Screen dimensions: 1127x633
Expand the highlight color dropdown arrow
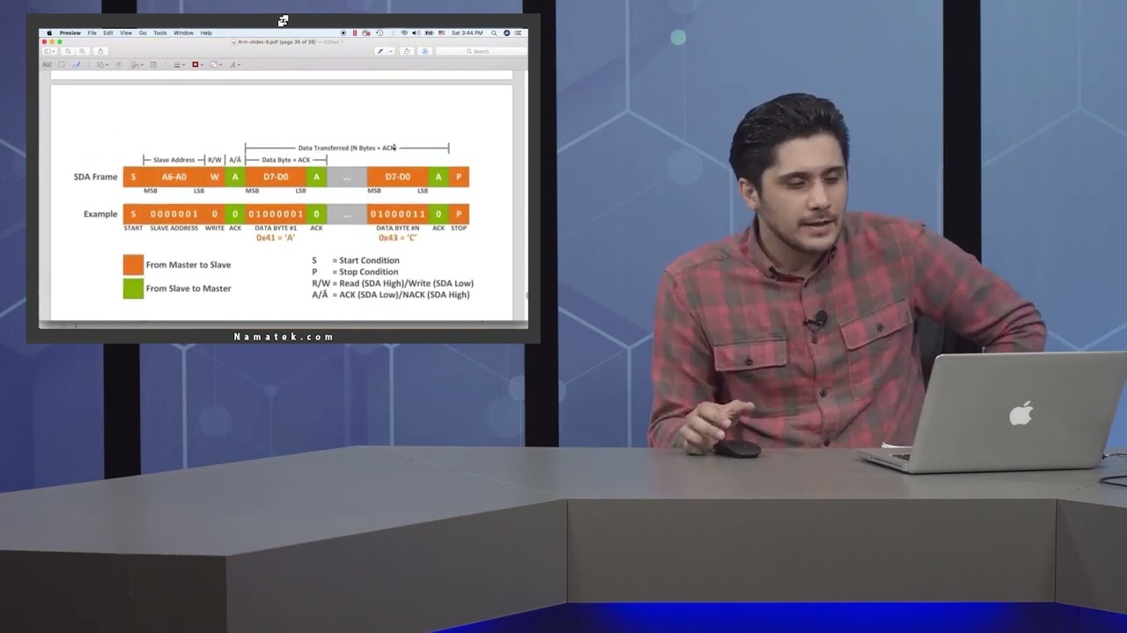[391, 51]
